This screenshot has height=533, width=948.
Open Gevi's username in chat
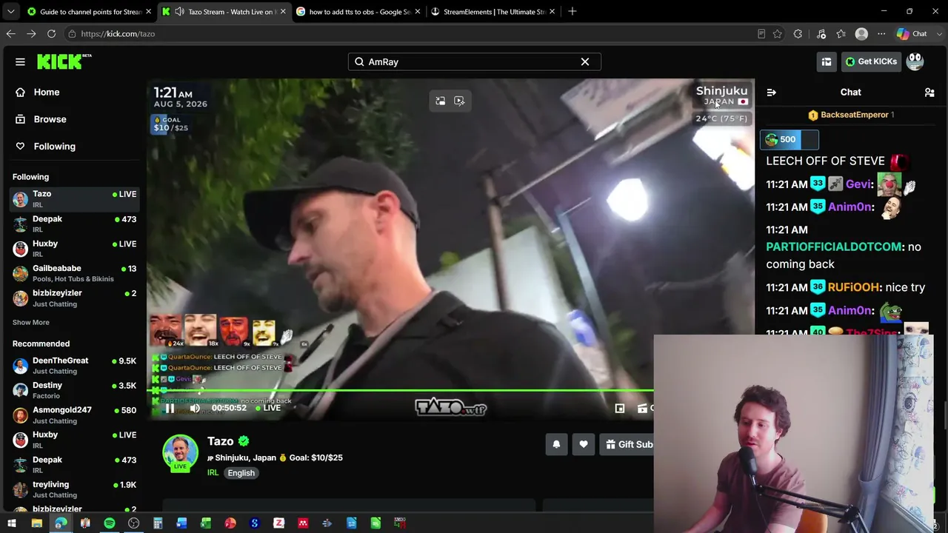pos(858,184)
